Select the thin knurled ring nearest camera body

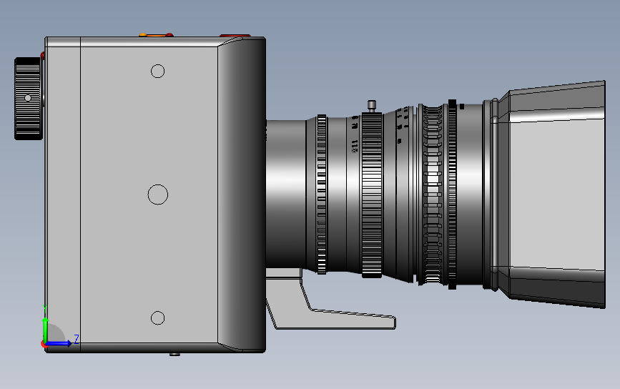(x=322, y=194)
